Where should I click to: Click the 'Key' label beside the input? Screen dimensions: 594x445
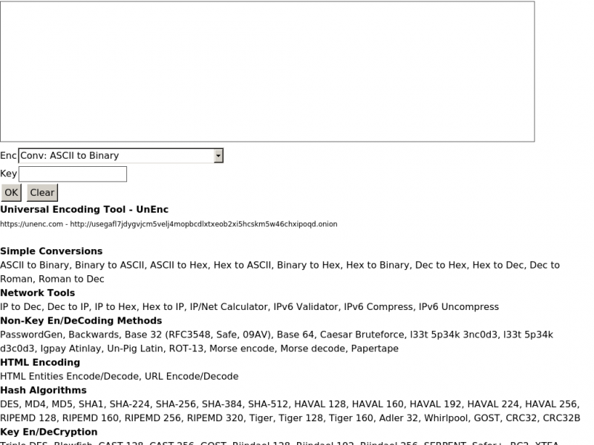point(8,174)
